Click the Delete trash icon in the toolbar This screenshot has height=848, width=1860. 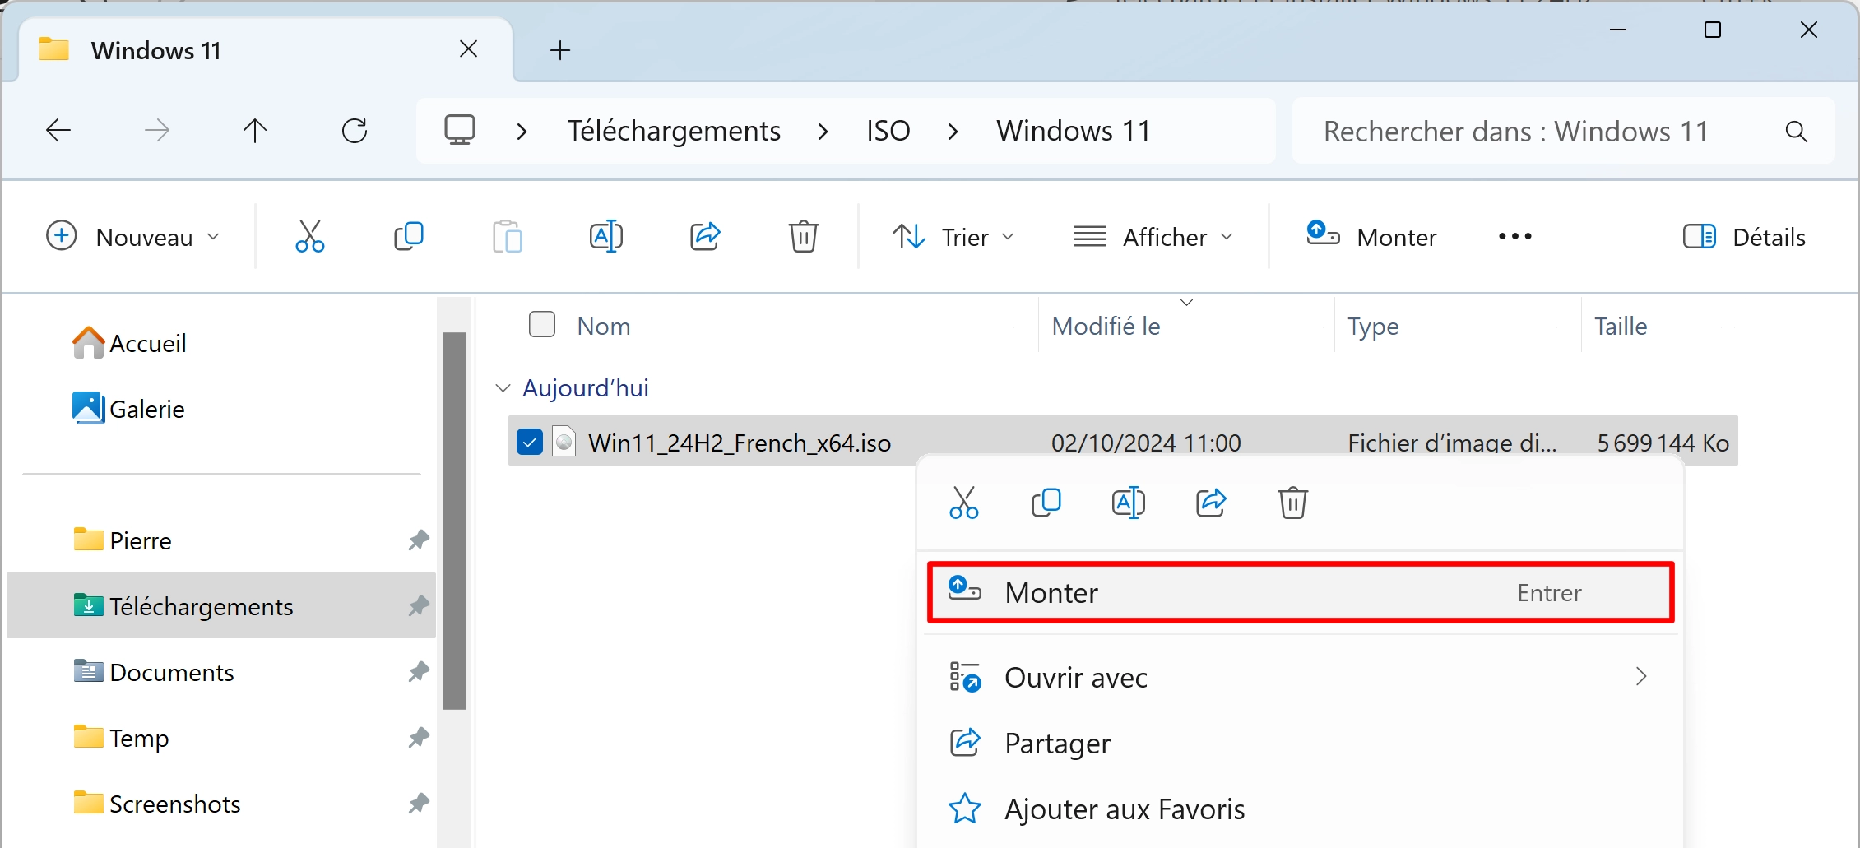pyautogui.click(x=804, y=237)
